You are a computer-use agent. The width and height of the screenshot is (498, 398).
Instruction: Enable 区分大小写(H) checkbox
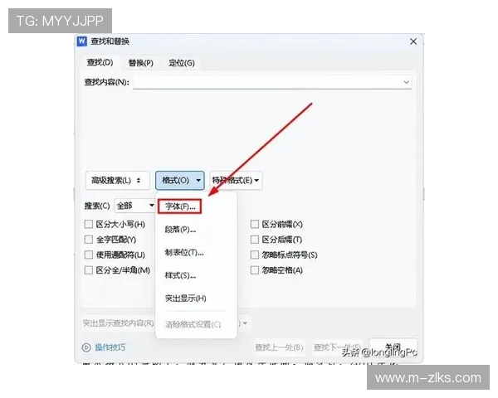point(89,225)
